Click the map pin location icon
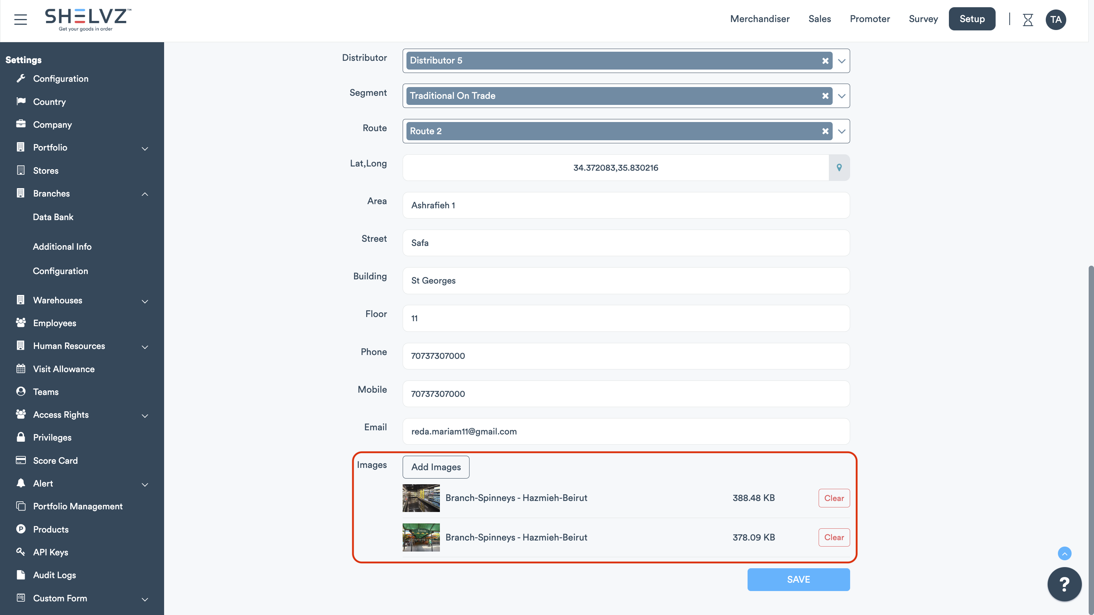1094x615 pixels. 839,168
